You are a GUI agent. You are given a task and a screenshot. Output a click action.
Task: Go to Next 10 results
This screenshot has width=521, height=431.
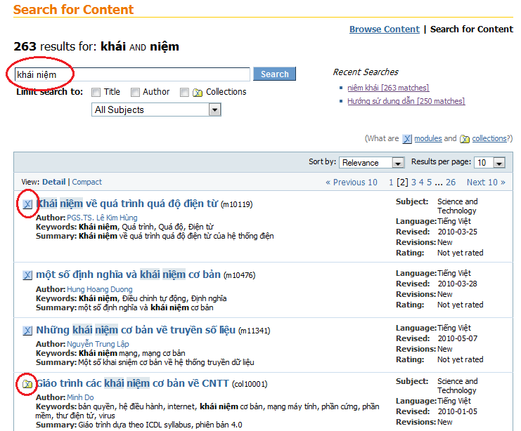(486, 183)
